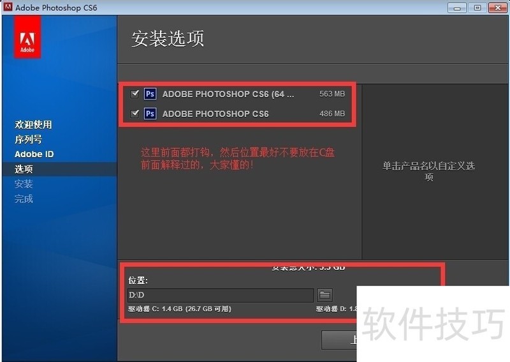
Task: Select the 欢迎使用 step in the sidebar
Action: tap(33, 124)
